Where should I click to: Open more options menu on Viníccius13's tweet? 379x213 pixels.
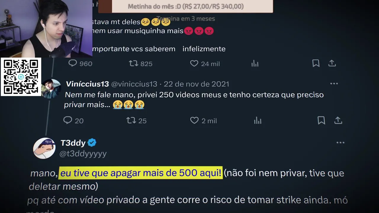click(334, 84)
